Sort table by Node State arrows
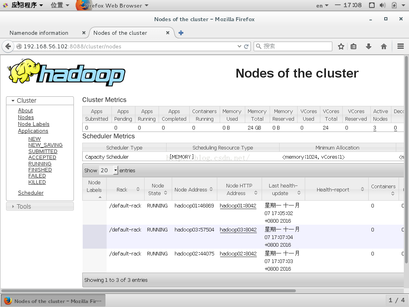Viewport: 409px width, 307px height. pos(165,193)
